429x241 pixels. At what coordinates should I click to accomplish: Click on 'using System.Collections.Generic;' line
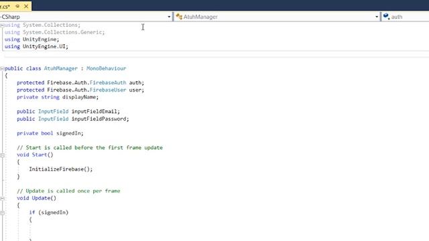point(54,32)
